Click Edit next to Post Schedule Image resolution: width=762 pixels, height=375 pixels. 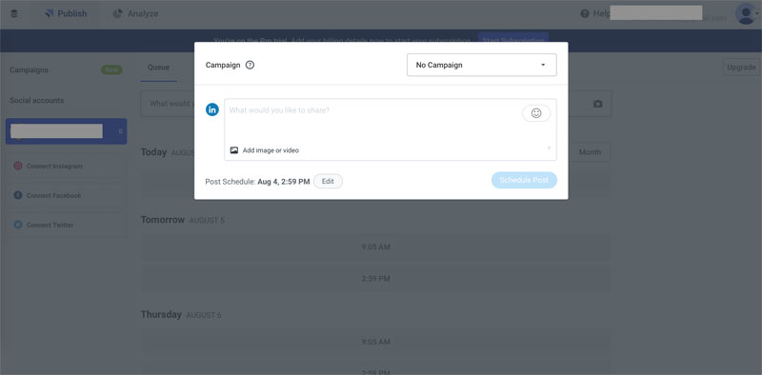point(328,181)
